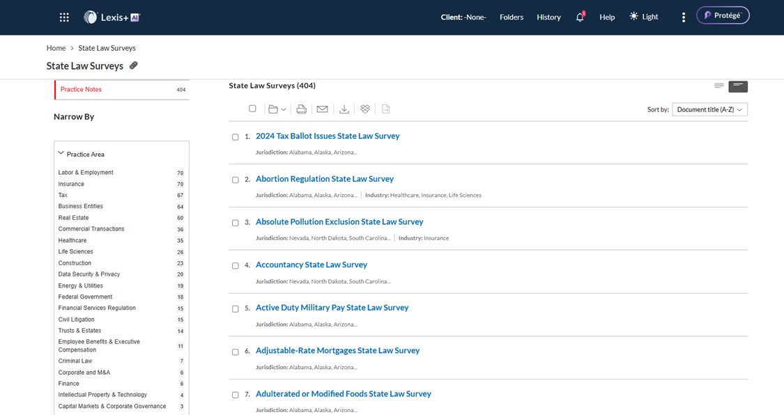Image resolution: width=784 pixels, height=415 pixels.
Task: Click the greyed-out export document icon
Action: point(385,109)
